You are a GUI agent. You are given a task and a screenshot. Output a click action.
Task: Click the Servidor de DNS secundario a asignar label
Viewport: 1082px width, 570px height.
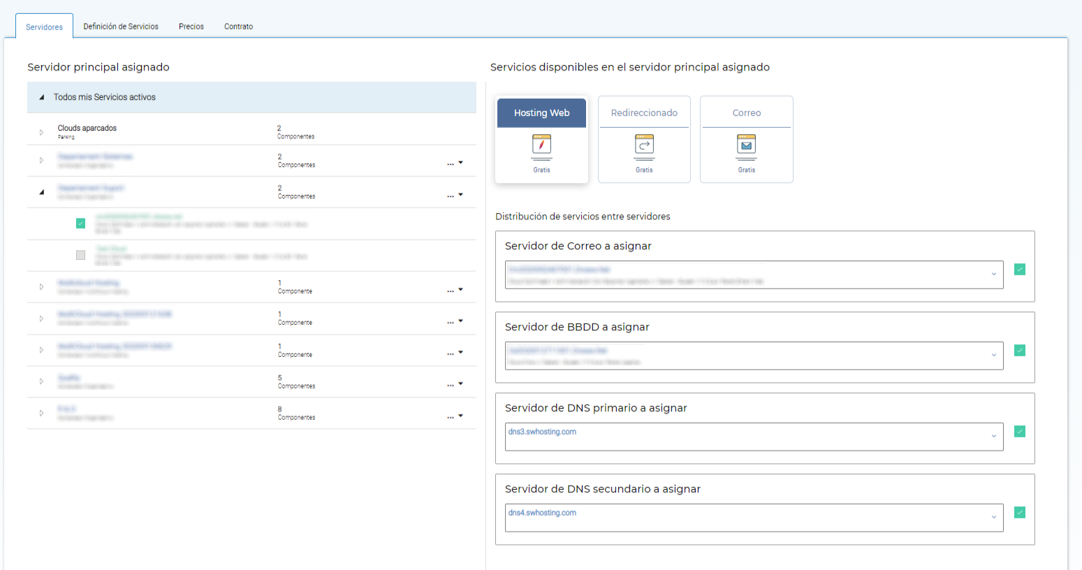point(603,489)
